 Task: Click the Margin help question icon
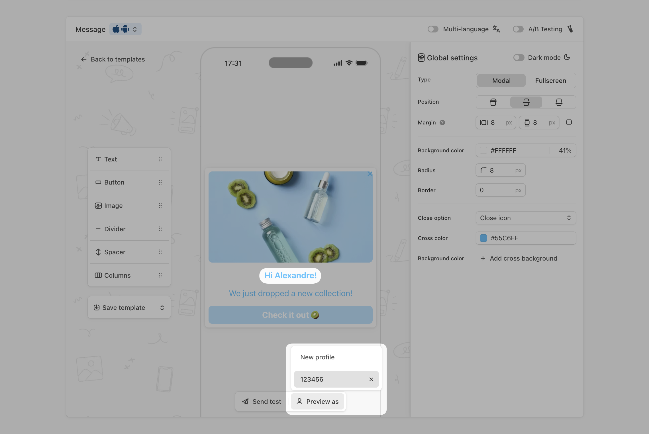point(442,122)
